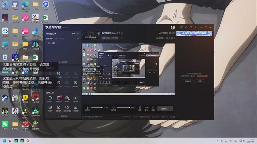Expand the 常规模式 mode dropdown
Image resolution: width=257 pixels, height=144 pixels.
[51, 34]
